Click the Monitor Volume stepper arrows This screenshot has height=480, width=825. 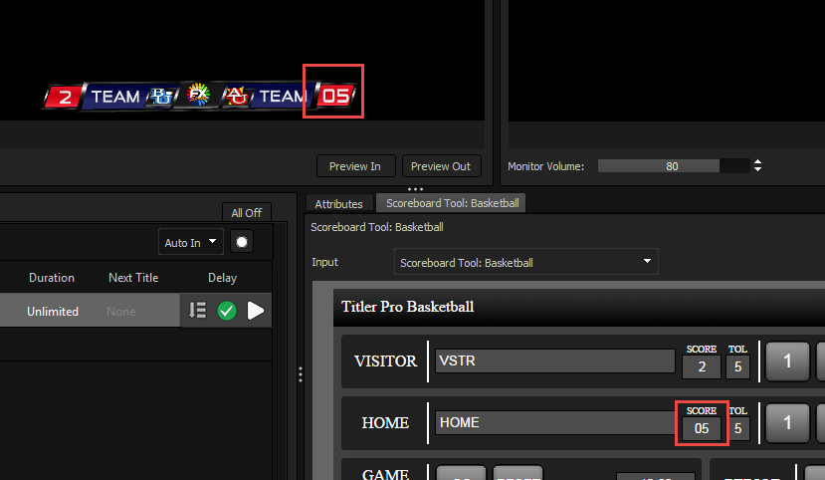758,166
